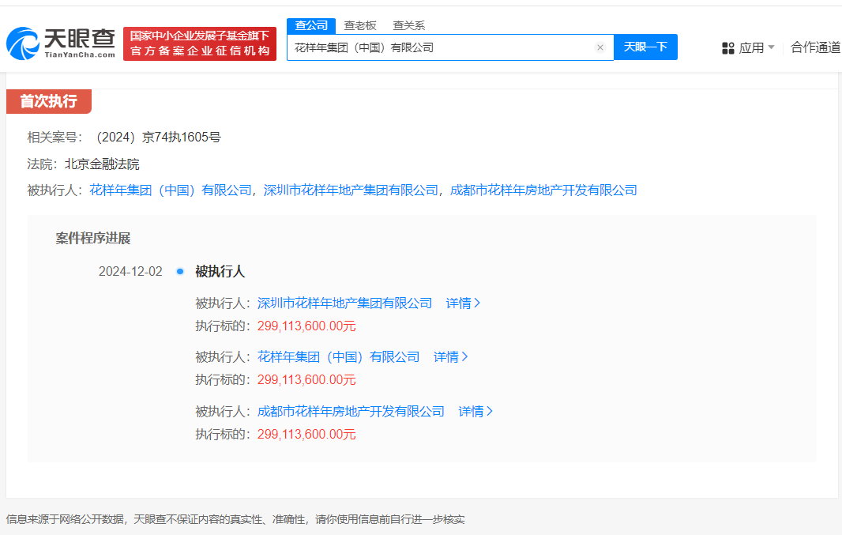Open the 应用 grid icon
Screen dimensions: 842x535
tap(728, 48)
